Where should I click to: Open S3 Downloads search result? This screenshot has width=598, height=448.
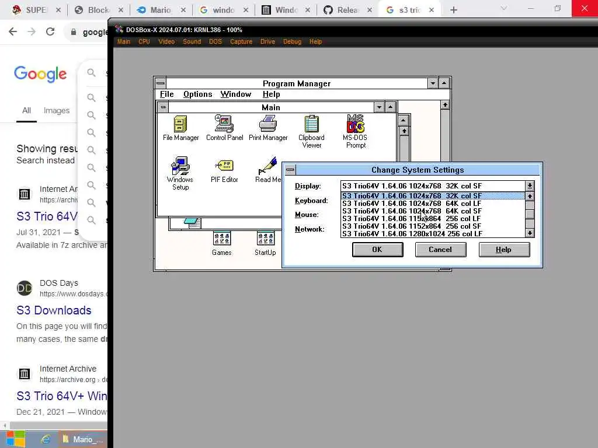(54, 310)
